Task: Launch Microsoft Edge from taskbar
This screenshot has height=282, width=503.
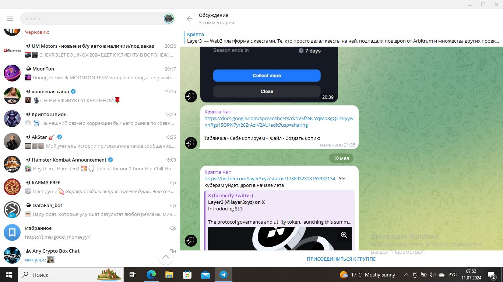Action: point(151,275)
